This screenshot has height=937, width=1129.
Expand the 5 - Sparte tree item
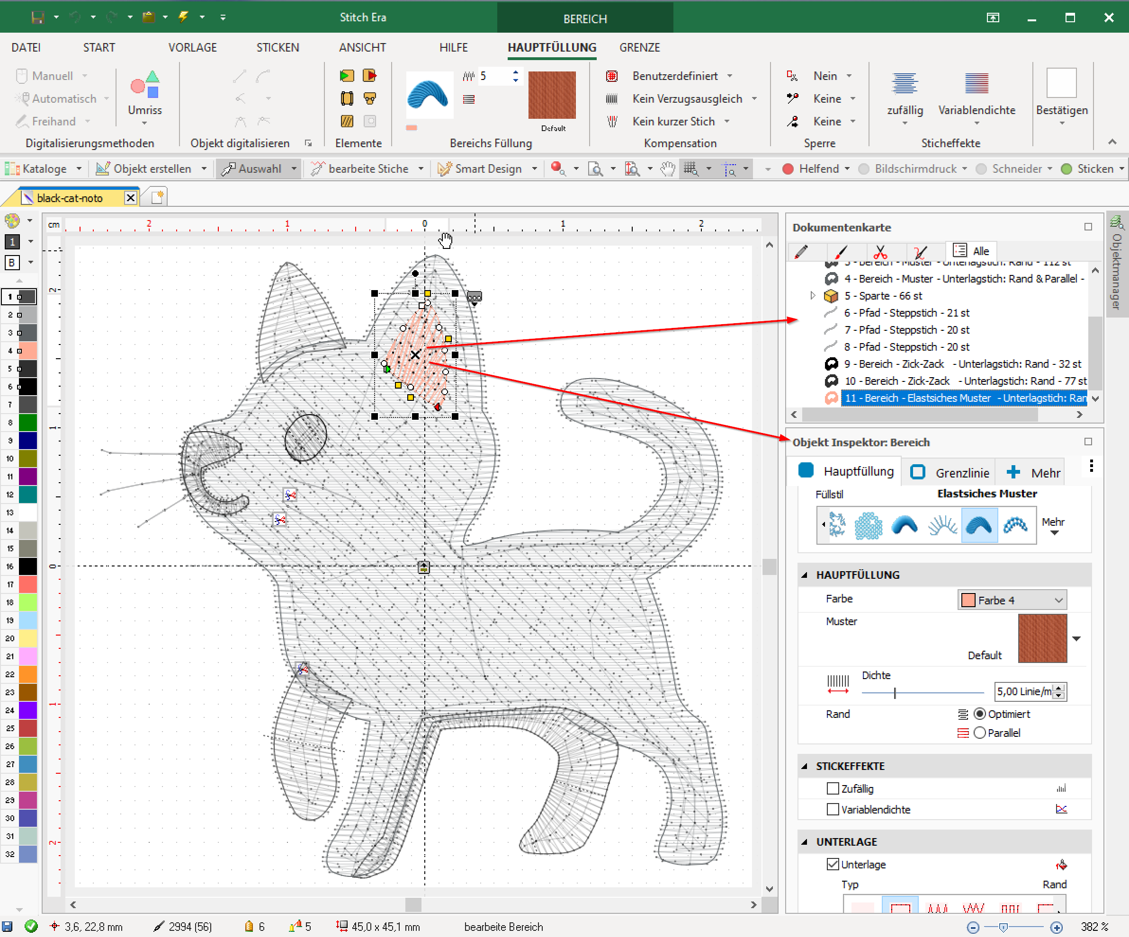(x=813, y=295)
